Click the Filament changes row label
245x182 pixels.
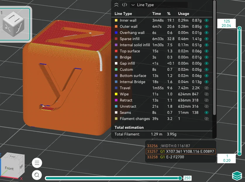pos(135,119)
